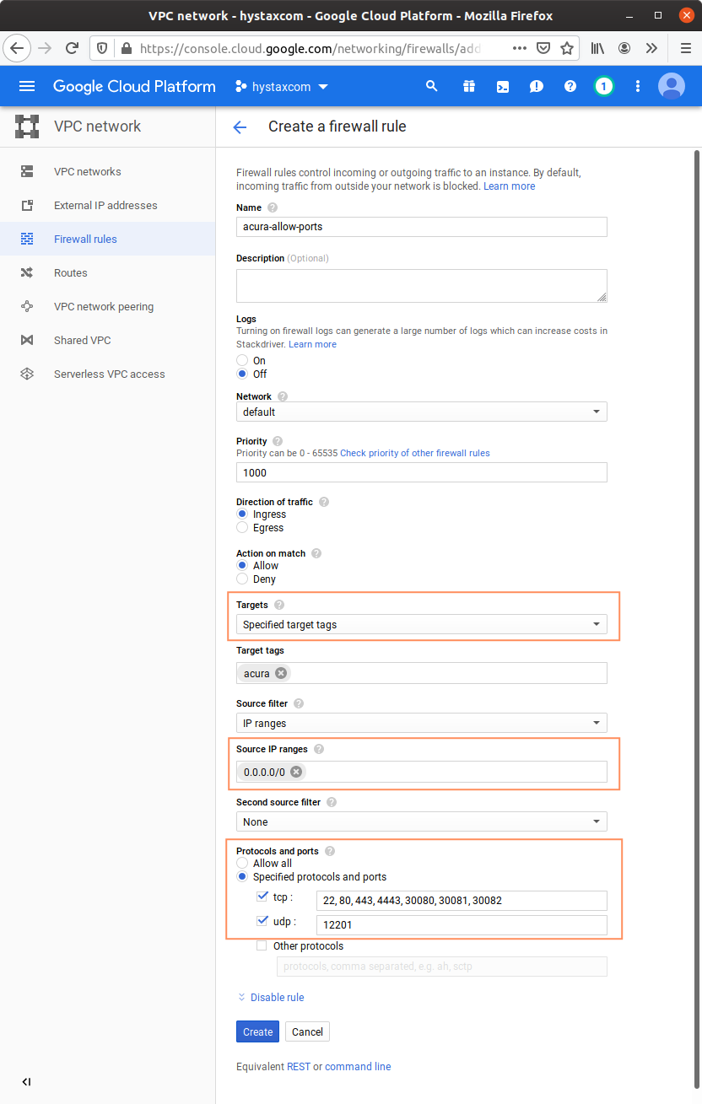Remove the acura target tag
This screenshot has height=1104, width=702.
281,673
